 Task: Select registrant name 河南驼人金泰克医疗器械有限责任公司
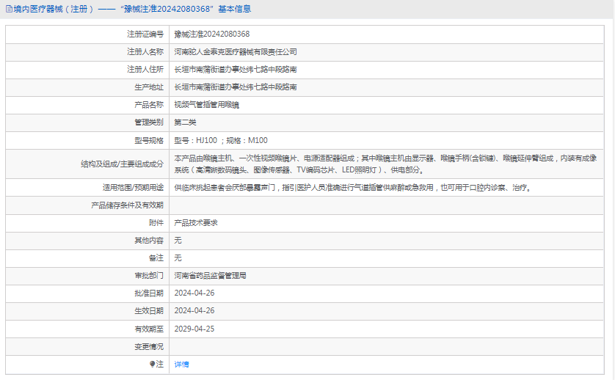pos(236,52)
